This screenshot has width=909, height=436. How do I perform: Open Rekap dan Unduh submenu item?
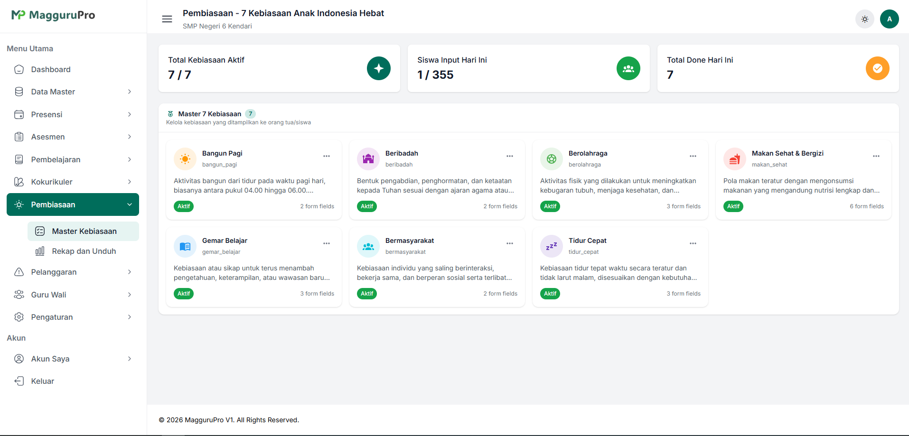coord(84,251)
